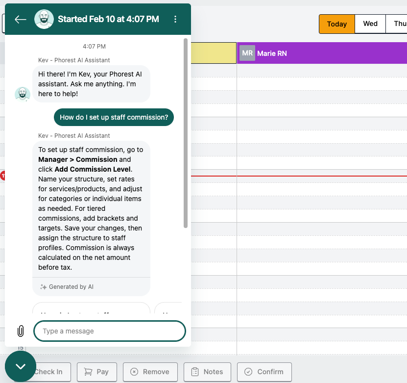Click the Type a message input field
Screen dimensions: 407x383
pos(110,331)
